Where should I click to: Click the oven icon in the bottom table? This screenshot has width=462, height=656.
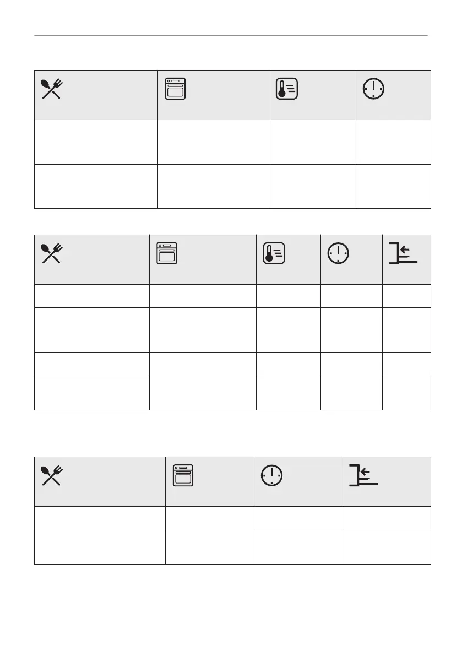(183, 475)
